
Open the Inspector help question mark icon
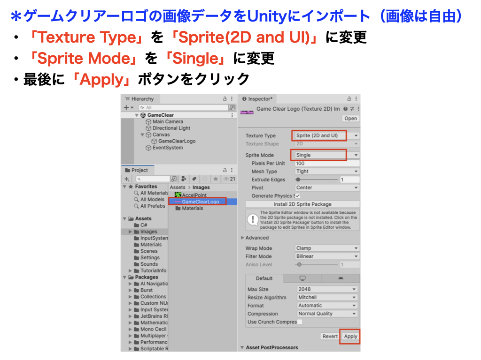click(345, 109)
